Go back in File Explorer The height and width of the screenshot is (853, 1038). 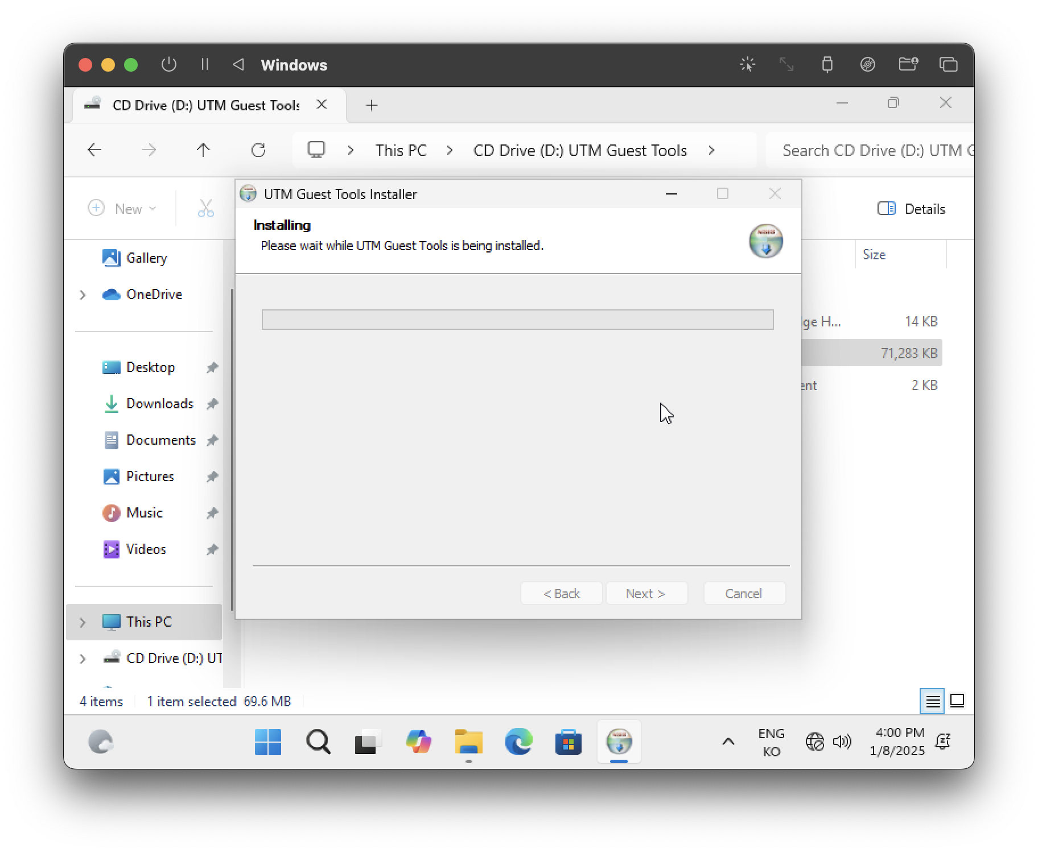(x=94, y=150)
